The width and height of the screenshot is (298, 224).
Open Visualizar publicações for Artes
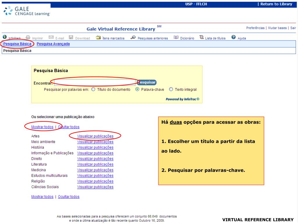95,136
